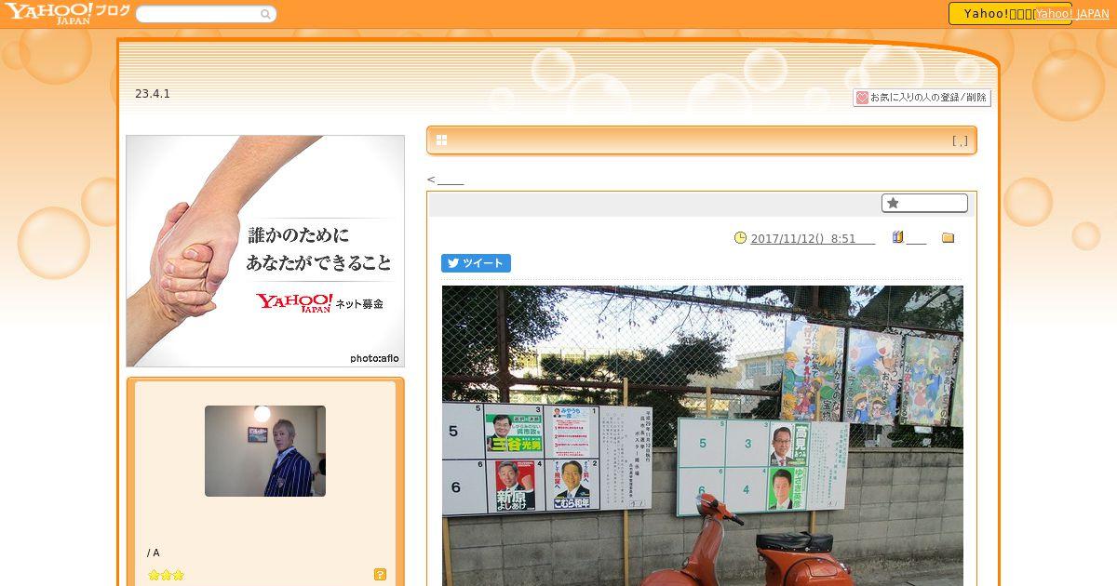Click the three-star rating icons
1117x586 pixels.
click(166, 575)
